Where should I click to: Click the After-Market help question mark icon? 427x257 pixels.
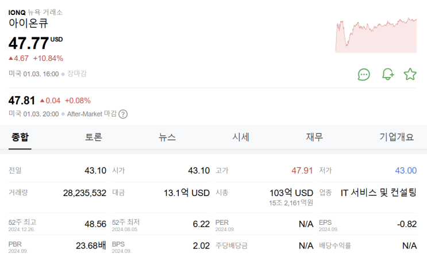click(123, 114)
